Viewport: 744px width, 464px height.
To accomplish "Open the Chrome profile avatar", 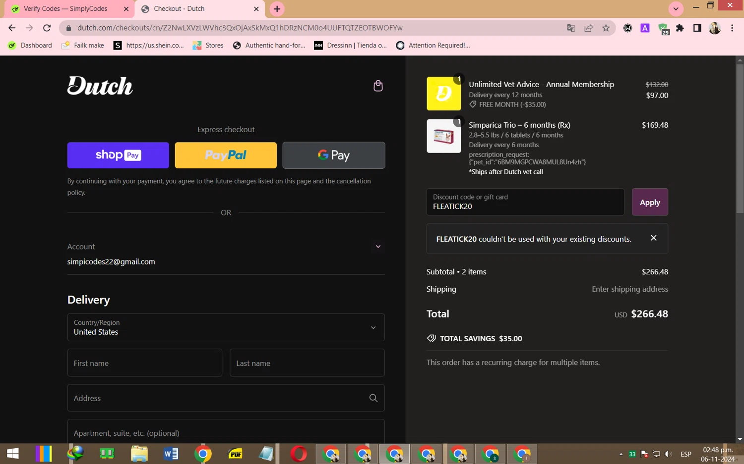I will 715,28.
